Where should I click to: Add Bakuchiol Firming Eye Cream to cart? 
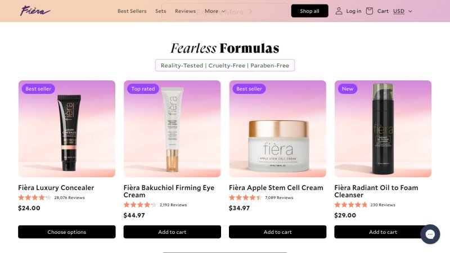pyautogui.click(x=172, y=232)
